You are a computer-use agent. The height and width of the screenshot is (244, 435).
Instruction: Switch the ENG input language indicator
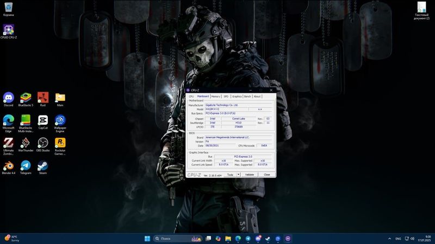(398, 239)
